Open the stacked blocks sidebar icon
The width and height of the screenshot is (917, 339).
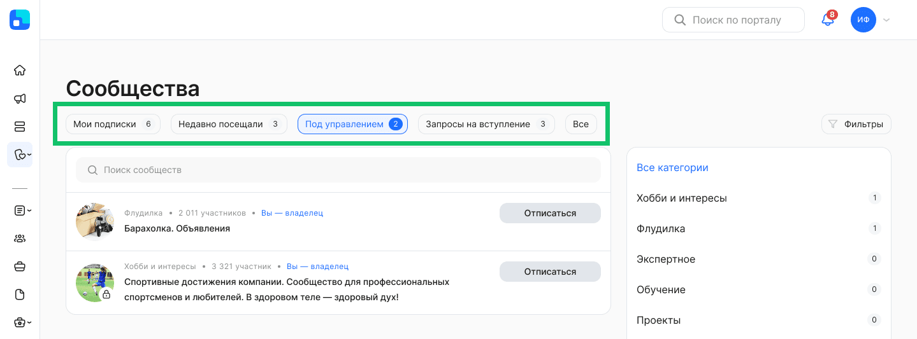(20, 127)
